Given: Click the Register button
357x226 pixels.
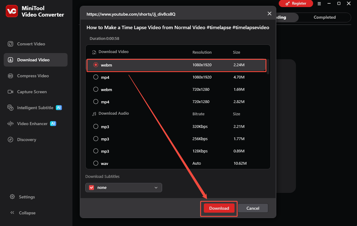Looking at the screenshot, I should click(296, 3).
